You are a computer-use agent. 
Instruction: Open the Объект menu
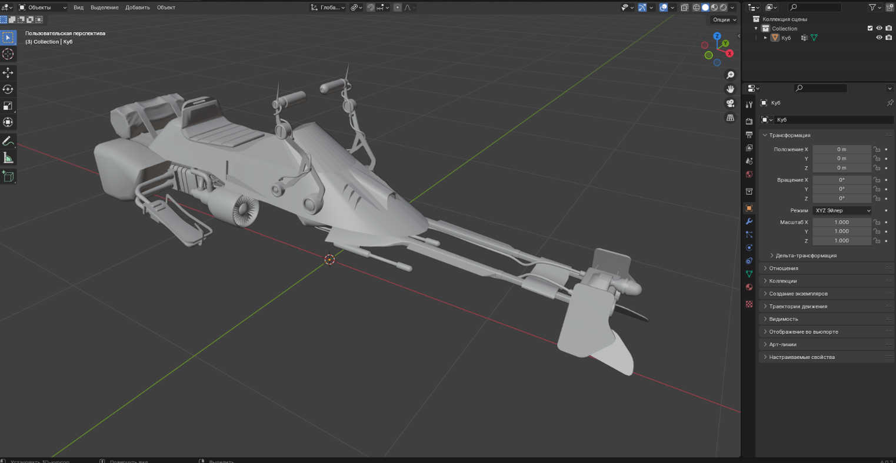tap(166, 8)
